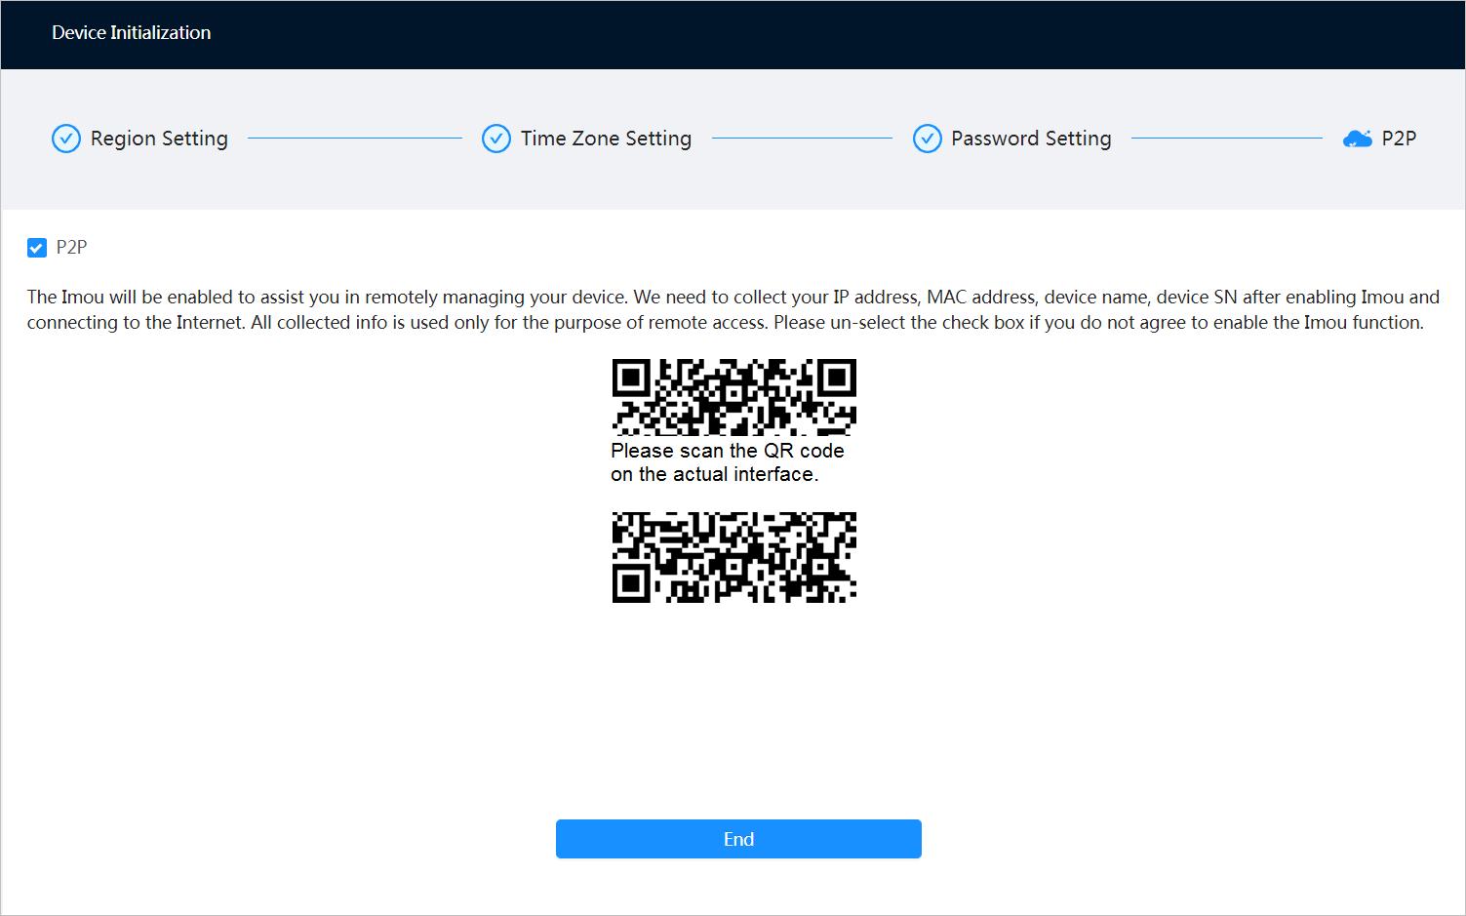
Task: Uncheck the P2P checkbox
Action: click(37, 248)
